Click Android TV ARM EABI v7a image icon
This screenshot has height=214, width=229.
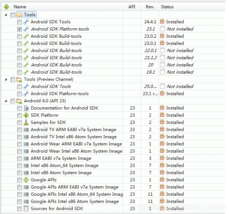[x=26, y=130]
